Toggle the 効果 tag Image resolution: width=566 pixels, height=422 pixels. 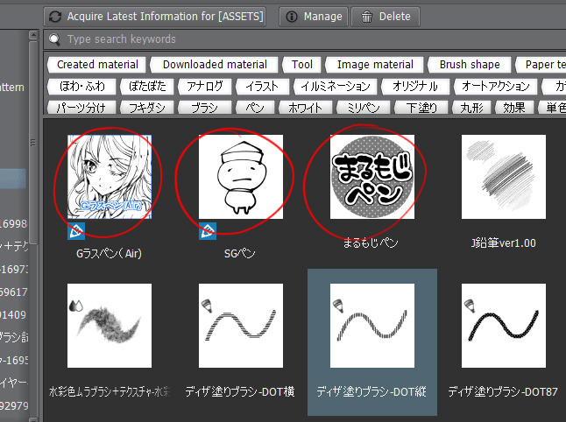tap(514, 107)
